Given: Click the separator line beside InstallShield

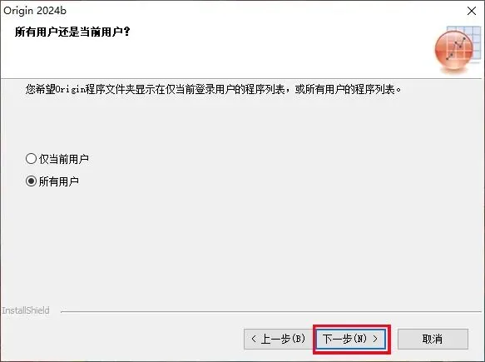Looking at the screenshot, I should pos(271,311).
